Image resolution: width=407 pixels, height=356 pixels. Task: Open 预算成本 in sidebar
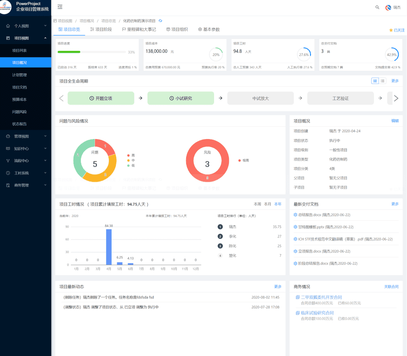click(x=25, y=100)
